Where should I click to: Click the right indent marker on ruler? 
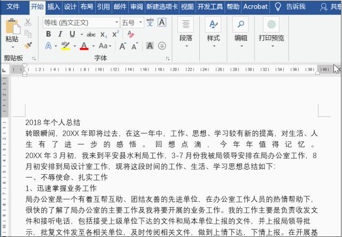pyautogui.click(x=318, y=72)
